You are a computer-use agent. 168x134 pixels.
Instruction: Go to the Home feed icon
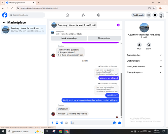[67, 15]
